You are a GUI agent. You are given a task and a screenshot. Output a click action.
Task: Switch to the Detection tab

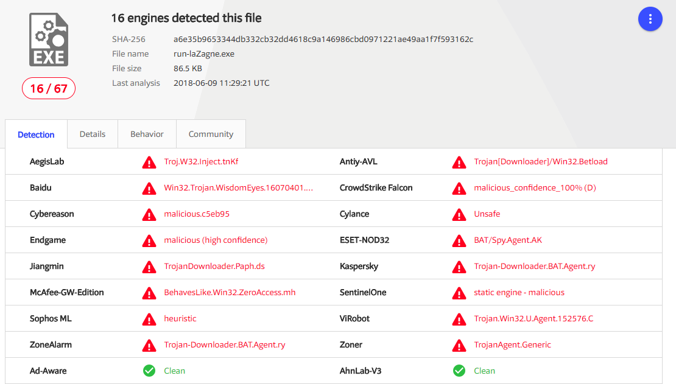coord(36,134)
